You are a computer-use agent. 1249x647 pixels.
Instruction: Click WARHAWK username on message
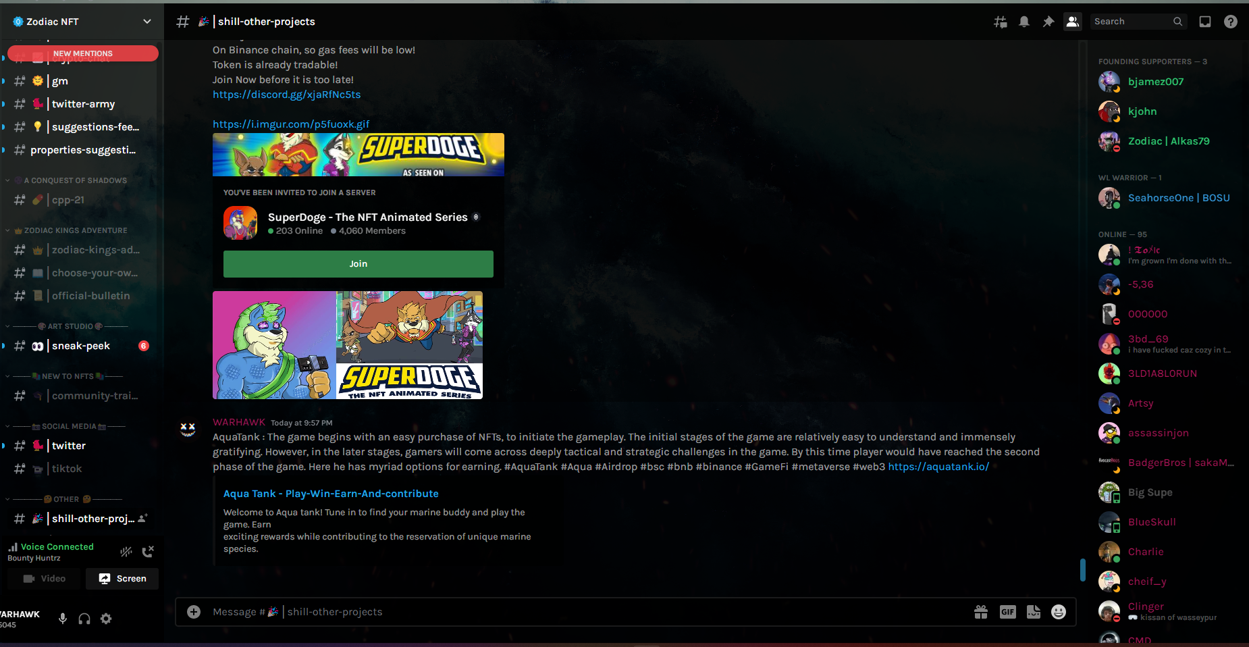coord(239,422)
